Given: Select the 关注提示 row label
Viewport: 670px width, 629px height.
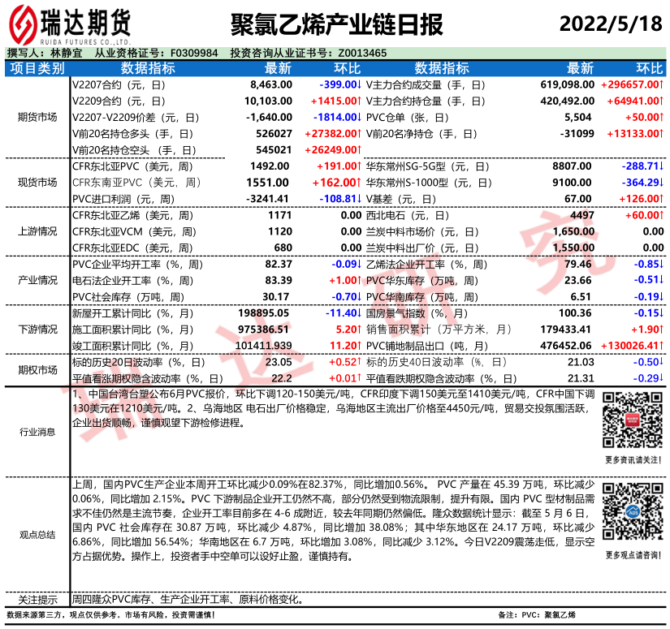Looking at the screenshot, I should 37,600.
